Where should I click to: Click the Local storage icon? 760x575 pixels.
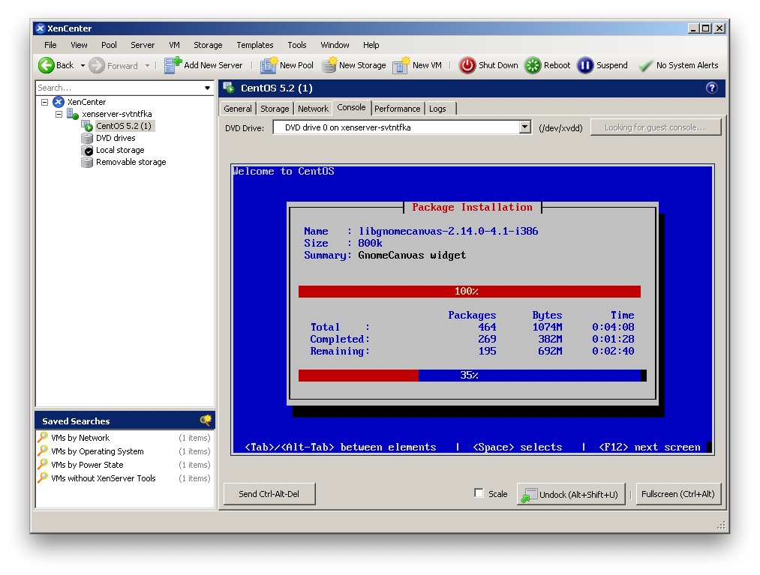[x=87, y=150]
